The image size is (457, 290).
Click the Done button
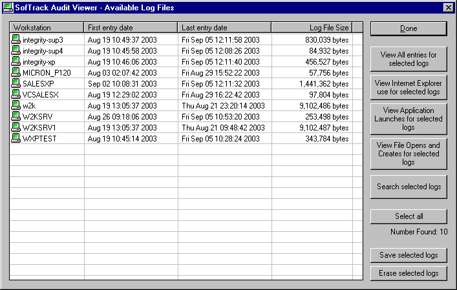pyautogui.click(x=409, y=28)
